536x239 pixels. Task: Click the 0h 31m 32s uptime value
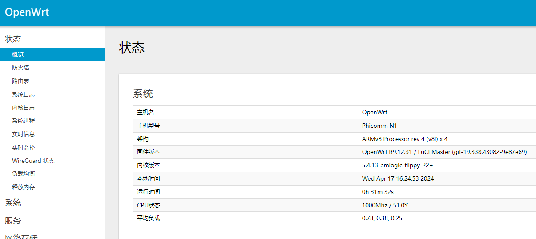pyautogui.click(x=378, y=192)
